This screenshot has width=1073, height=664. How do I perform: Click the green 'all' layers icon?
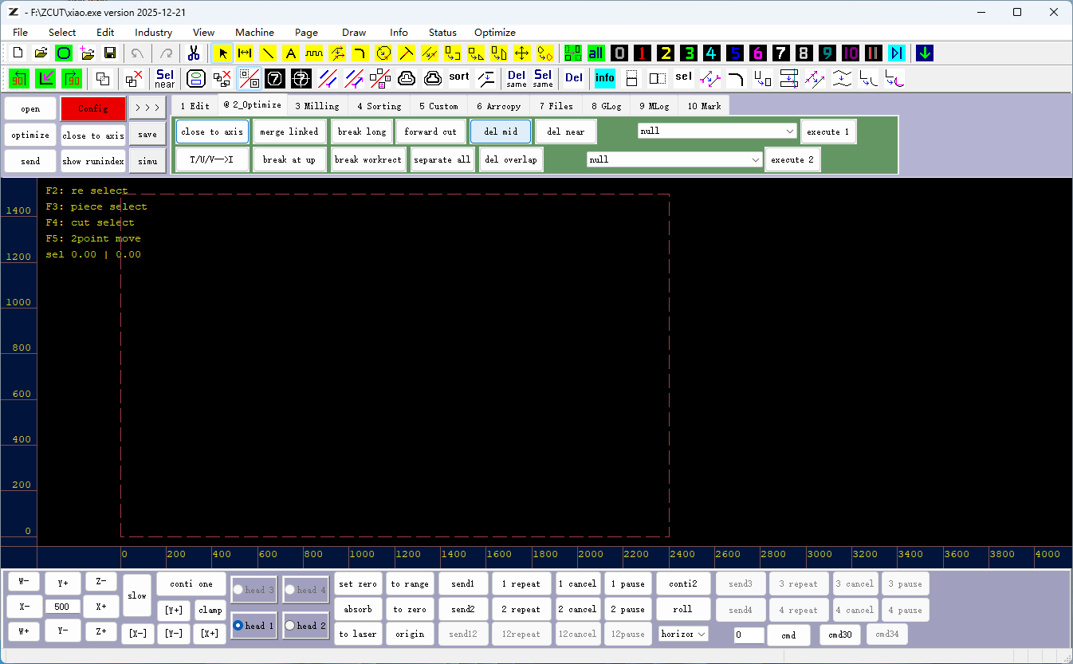click(595, 53)
